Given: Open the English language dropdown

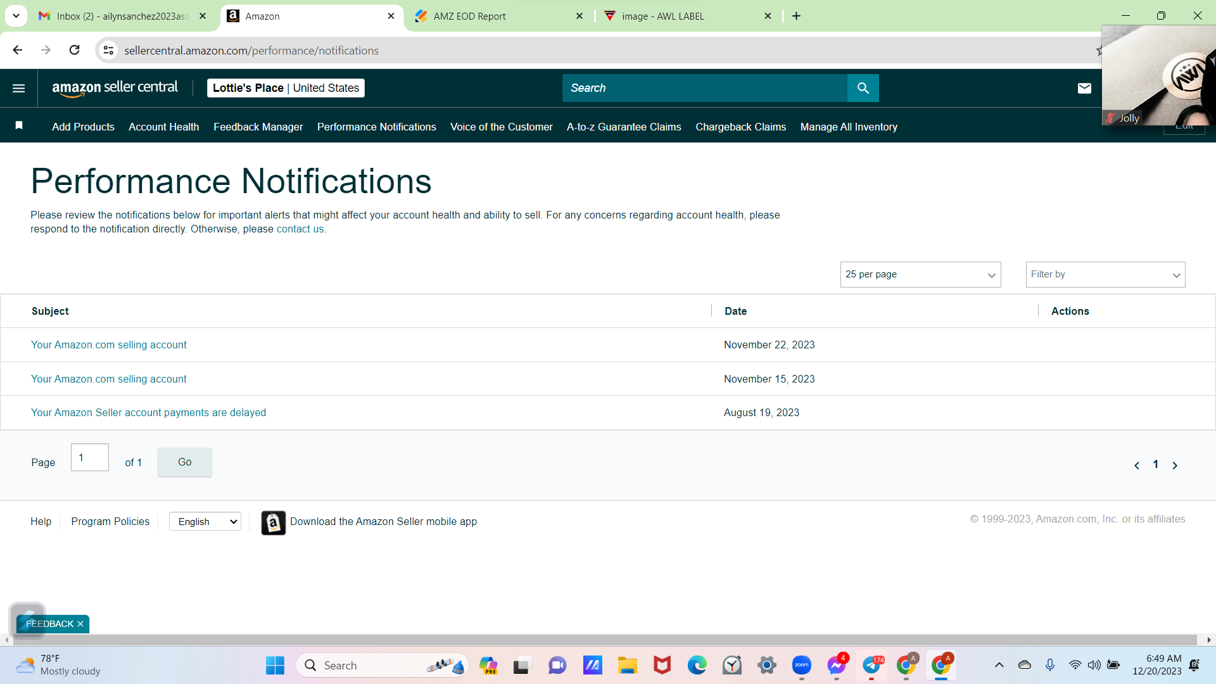Looking at the screenshot, I should (x=205, y=521).
